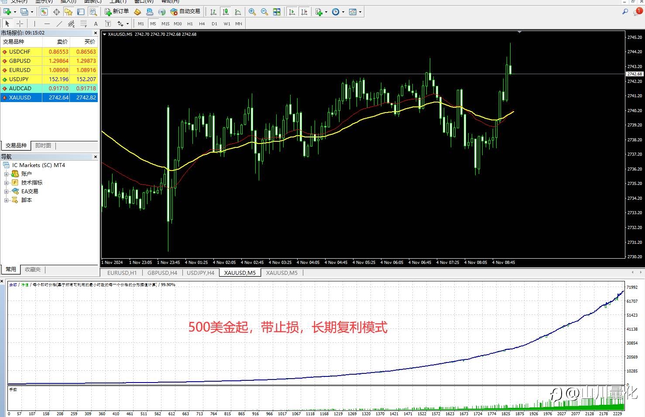Image resolution: width=645 pixels, height=417 pixels.
Task: Select the trendline drawing tool
Action: [x=59, y=24]
